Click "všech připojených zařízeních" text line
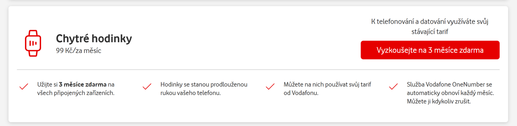 76,93
